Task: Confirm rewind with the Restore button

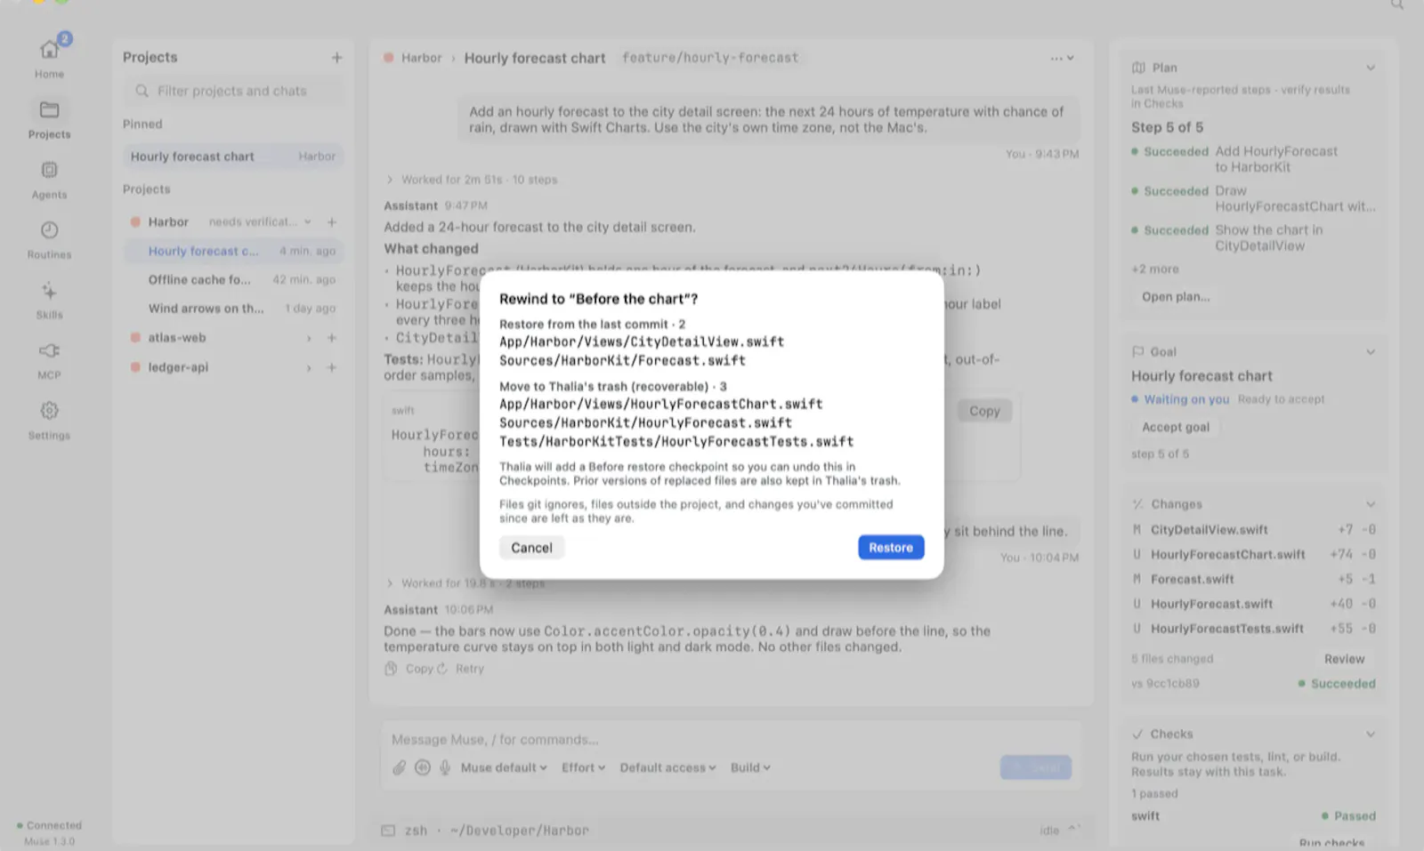Action: pos(891,547)
